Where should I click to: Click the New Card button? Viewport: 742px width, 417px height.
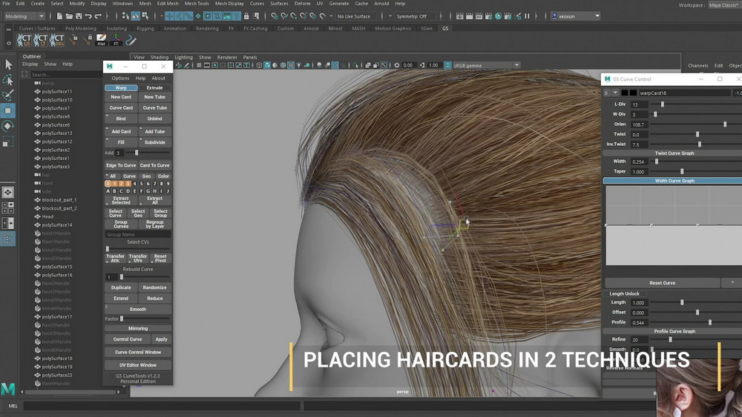[x=121, y=97]
